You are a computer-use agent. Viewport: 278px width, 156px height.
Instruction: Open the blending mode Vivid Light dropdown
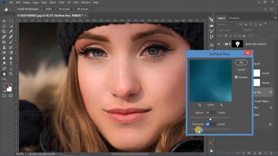coord(229,30)
